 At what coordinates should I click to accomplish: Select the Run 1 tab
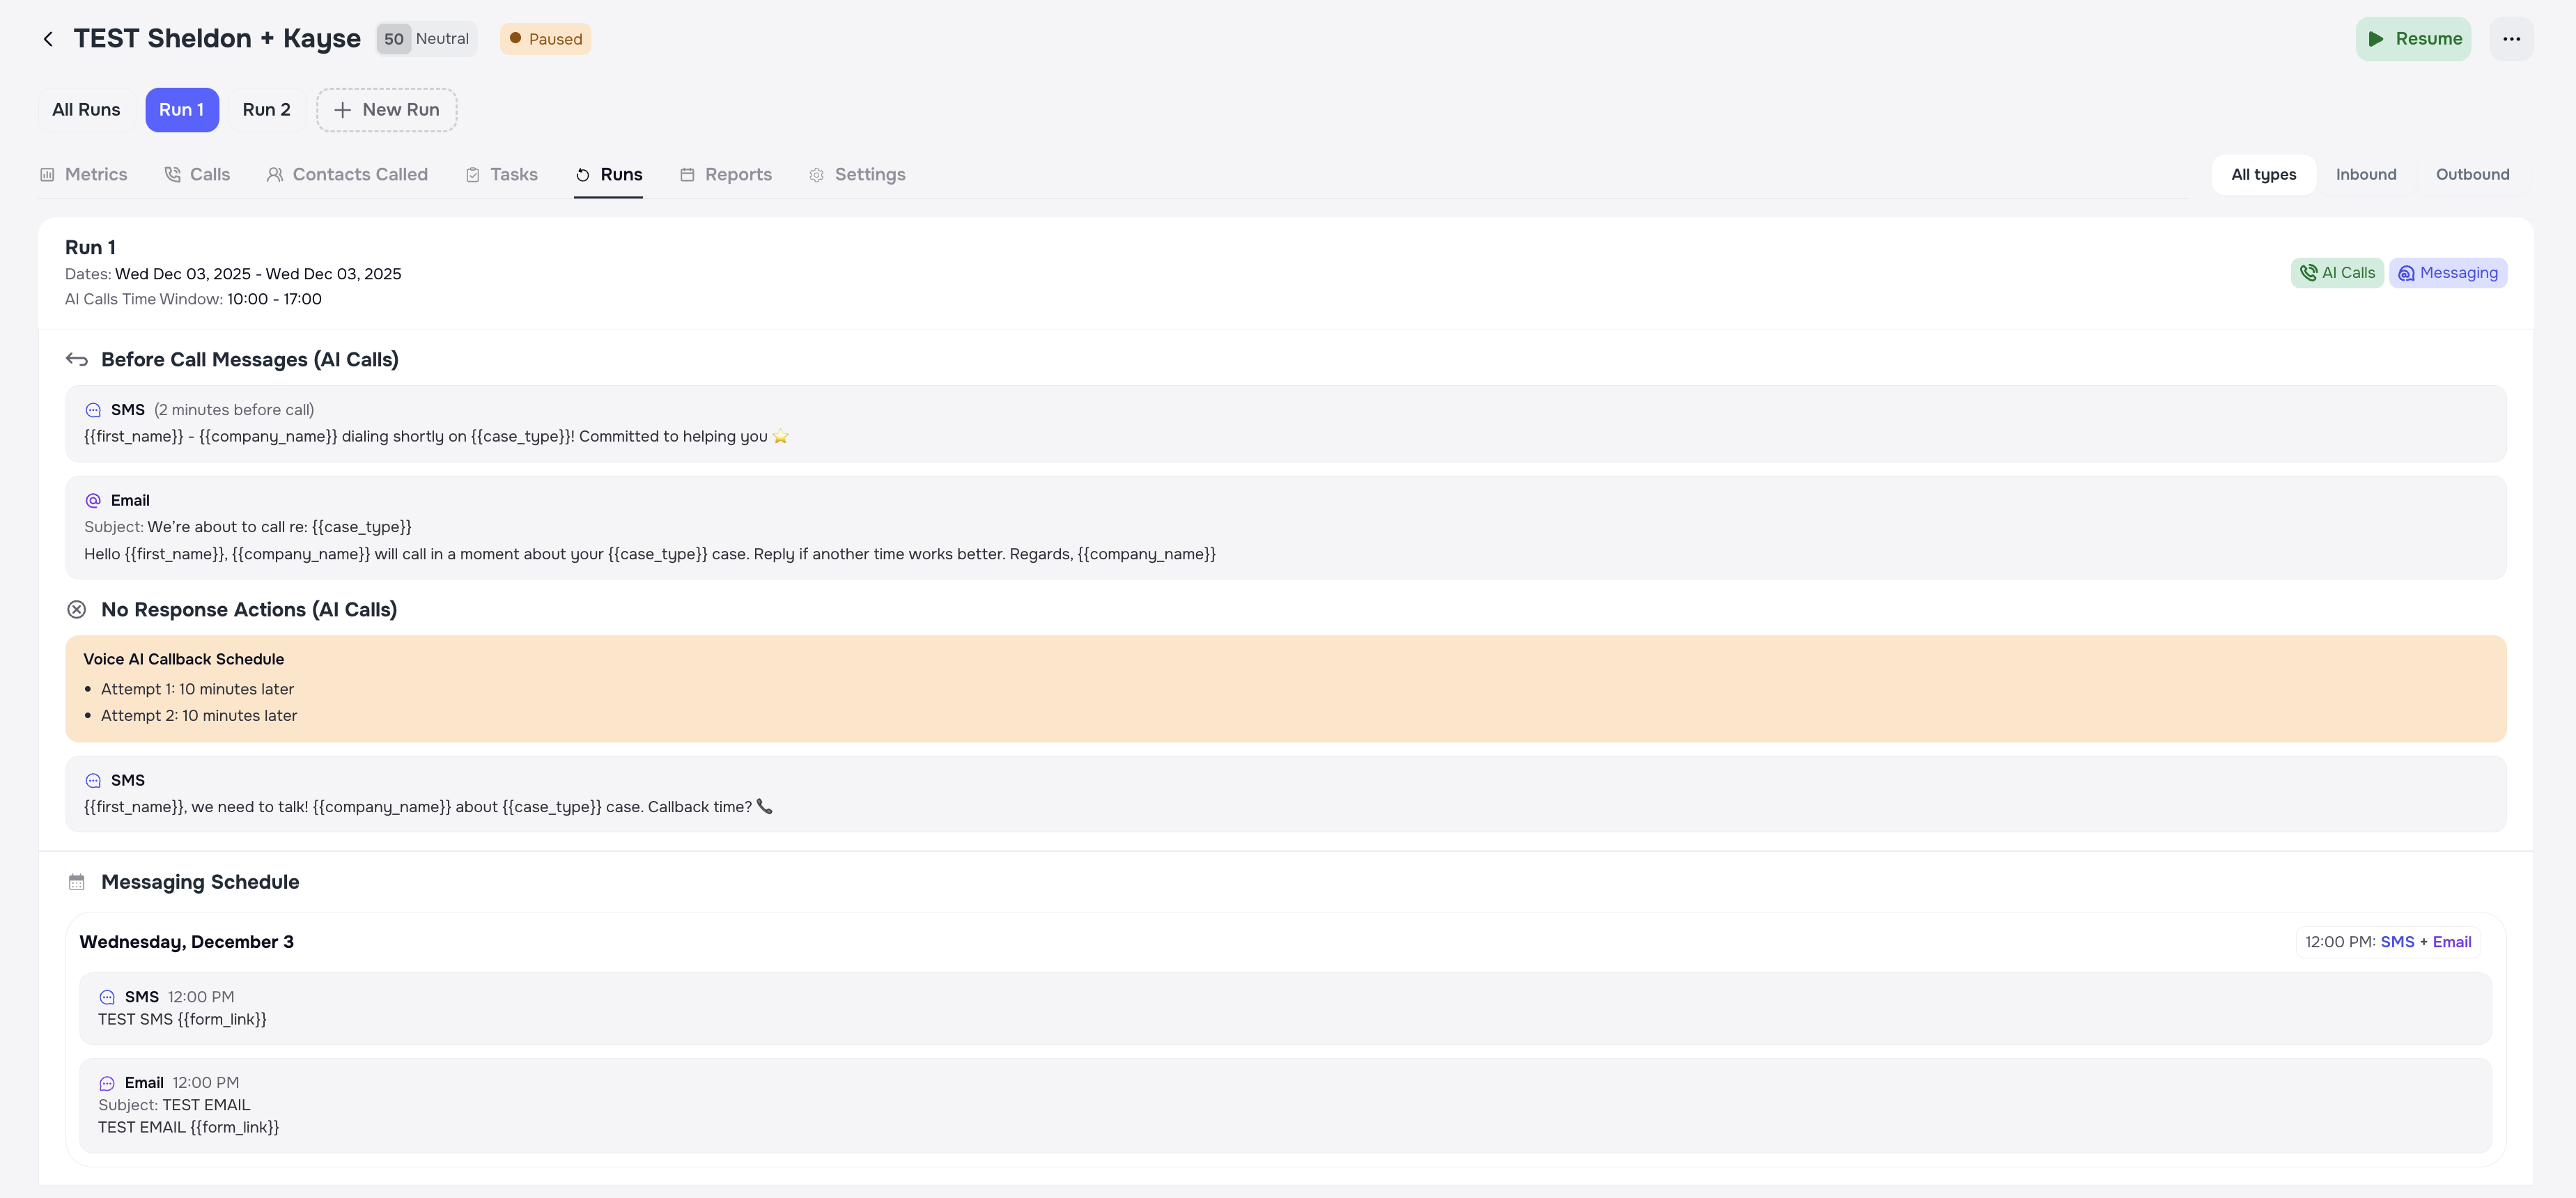181,110
